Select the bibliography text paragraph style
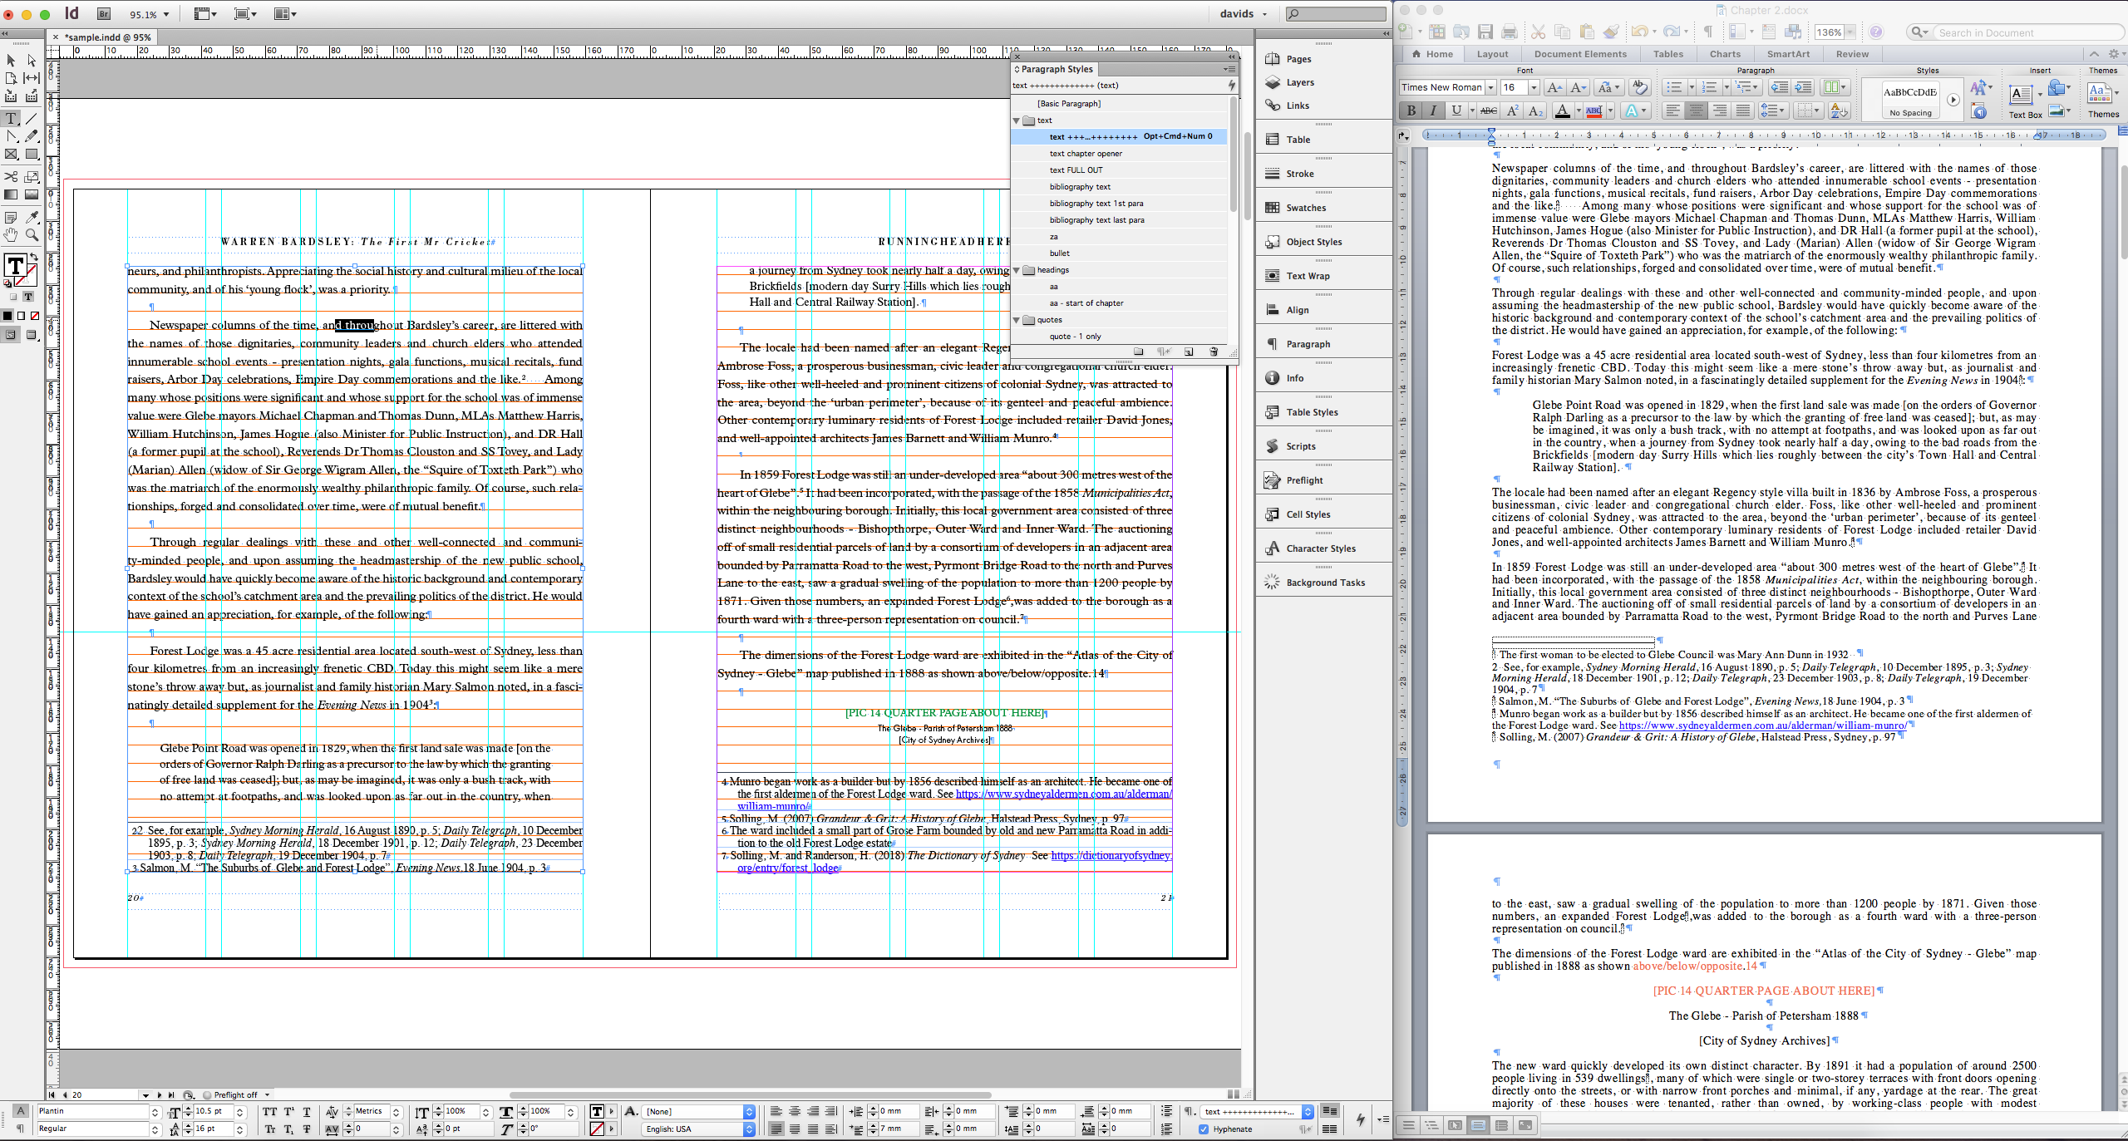2128x1141 pixels. click(x=1079, y=187)
